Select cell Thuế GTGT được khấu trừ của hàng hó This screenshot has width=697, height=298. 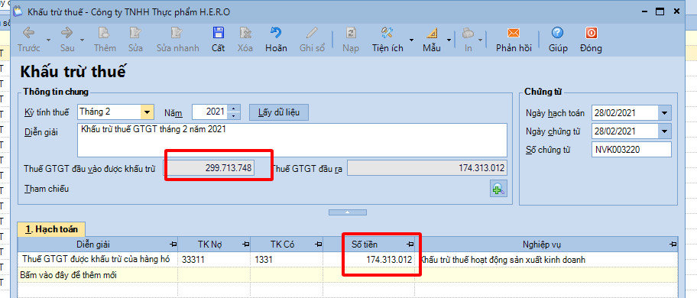[98, 260]
